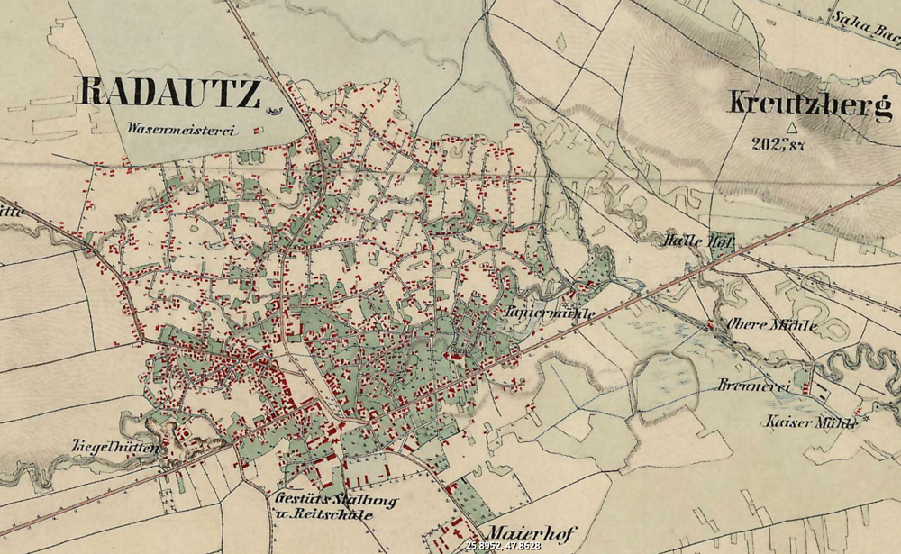
Task: Click the Gestüts Stallung u. Reitschule label
Action: [x=336, y=507]
